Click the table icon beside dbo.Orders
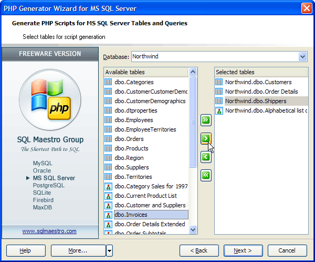 tap(108, 139)
